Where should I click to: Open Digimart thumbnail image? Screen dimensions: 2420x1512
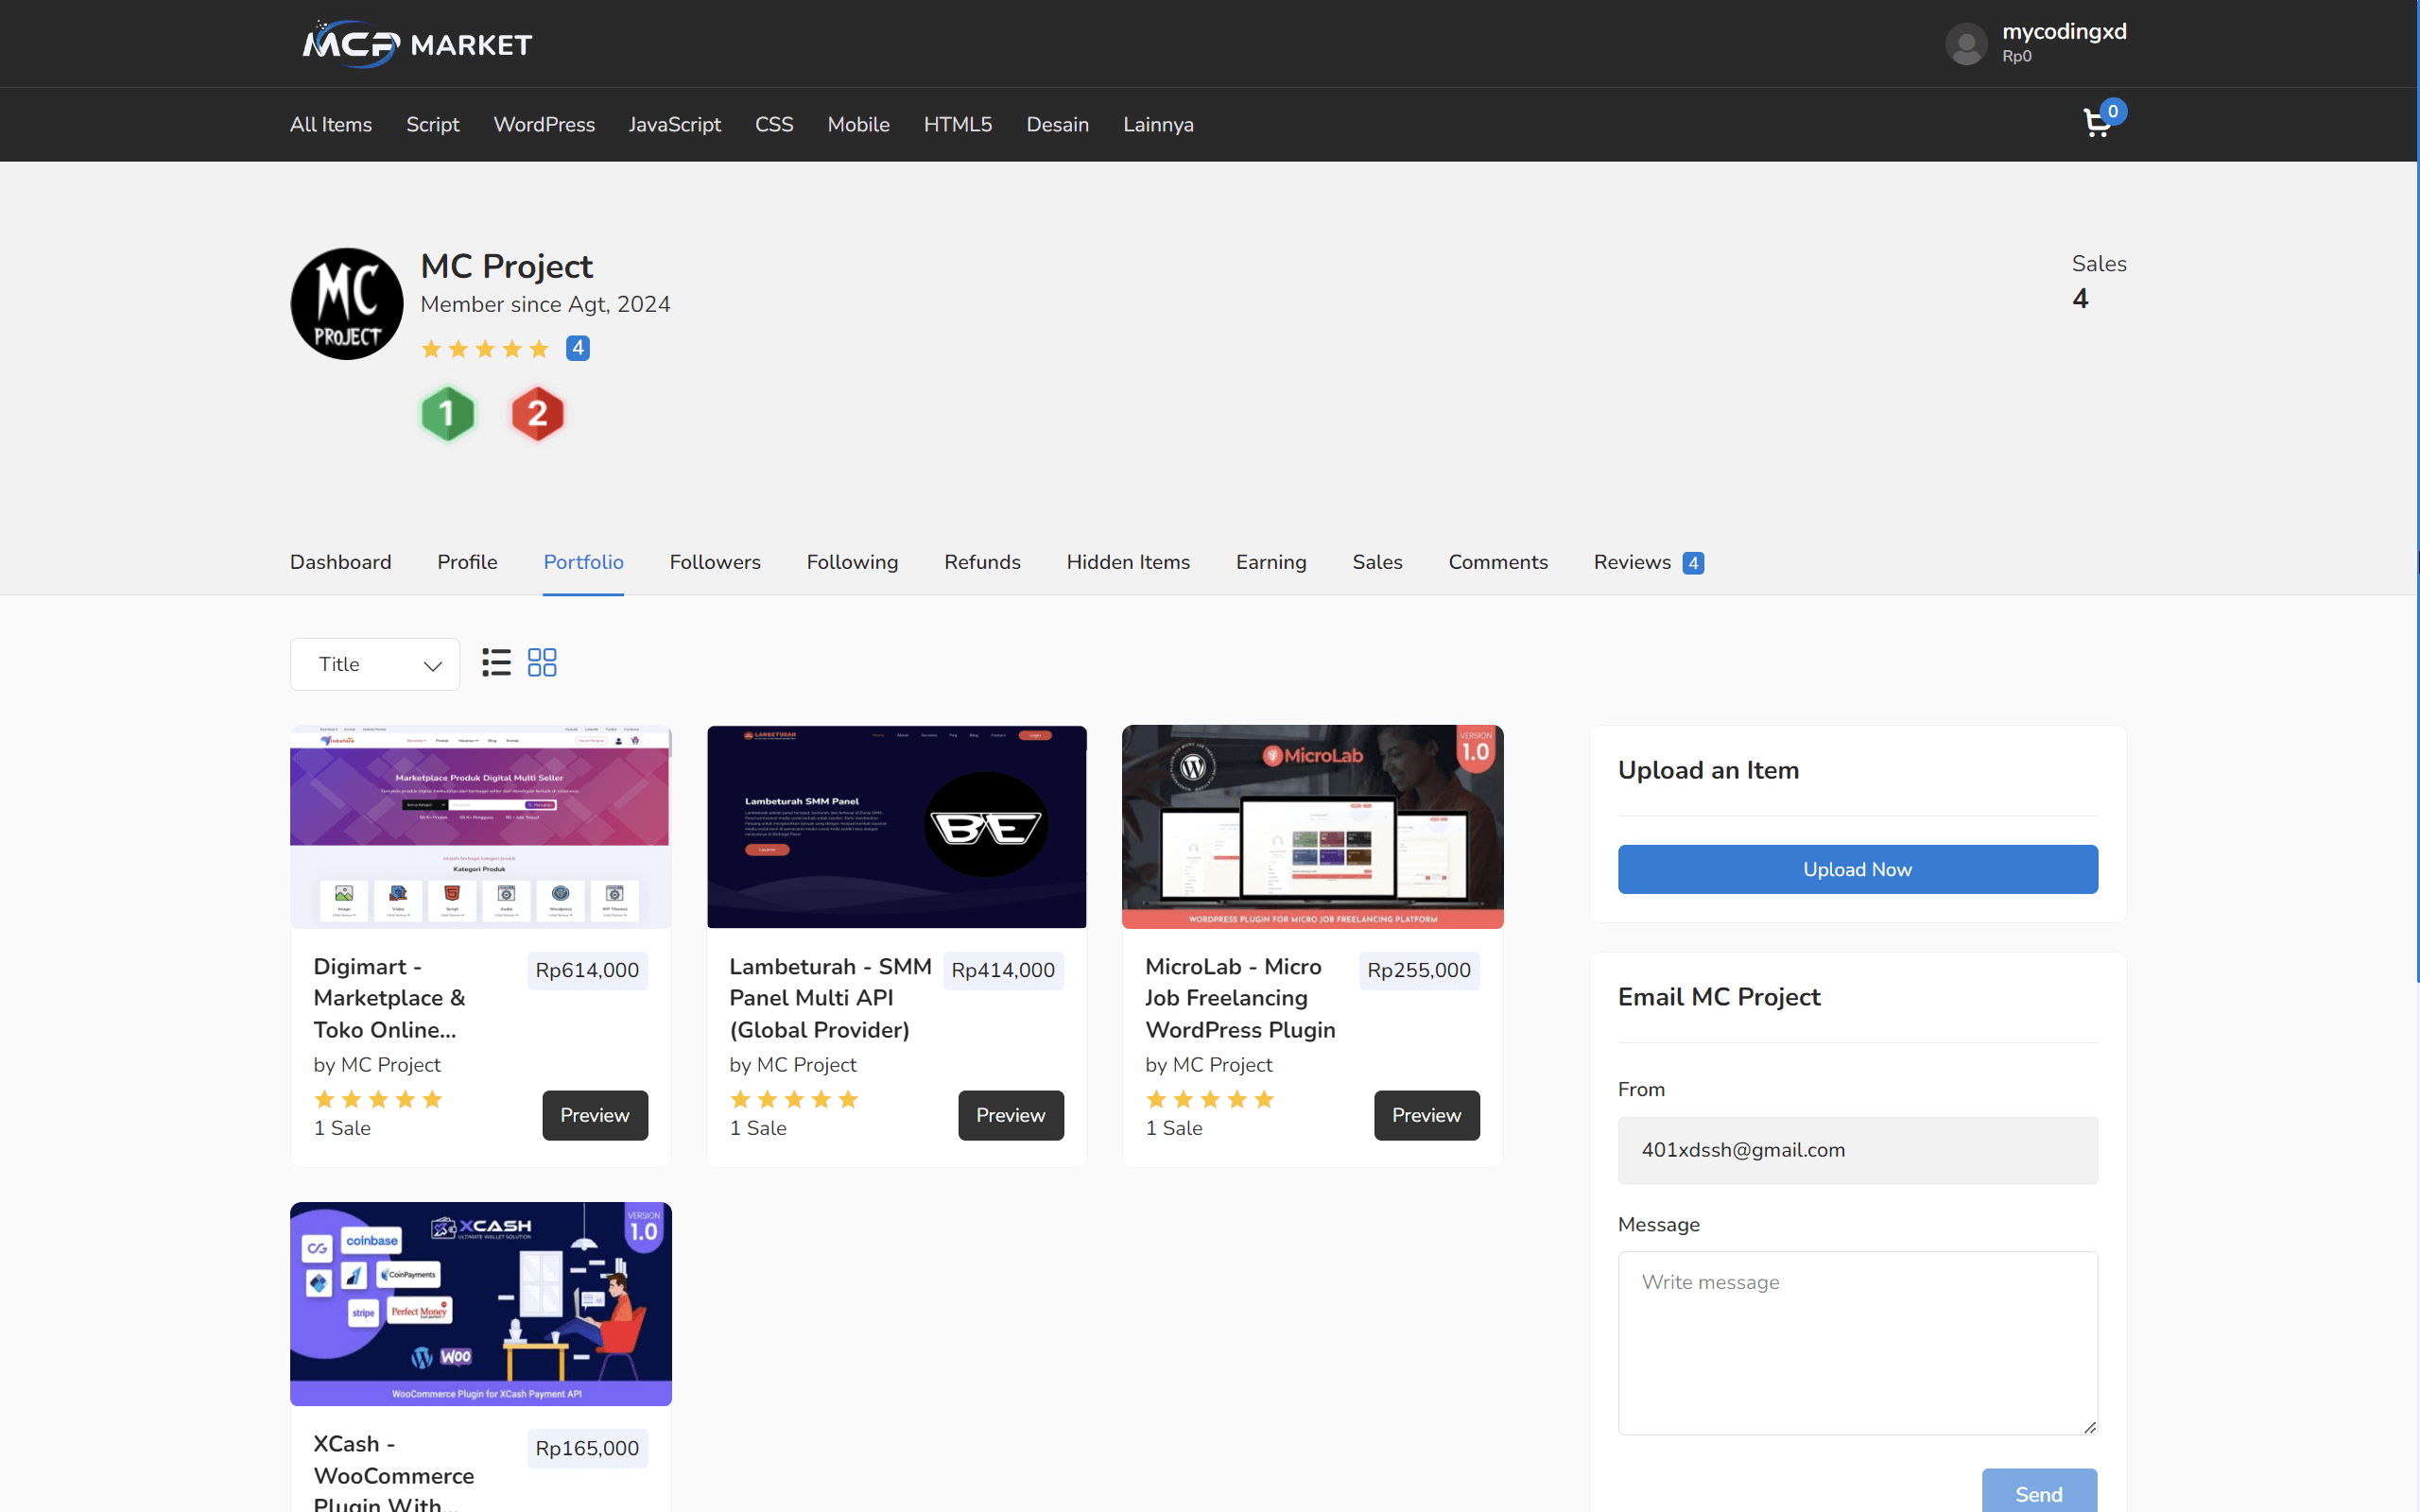point(480,827)
